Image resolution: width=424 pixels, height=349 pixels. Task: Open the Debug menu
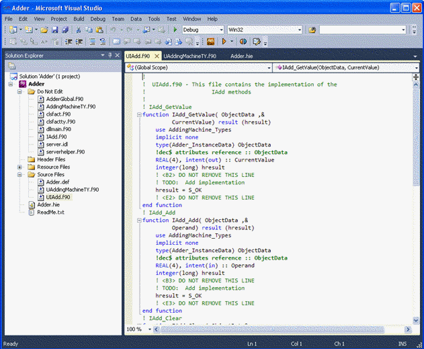click(98, 19)
